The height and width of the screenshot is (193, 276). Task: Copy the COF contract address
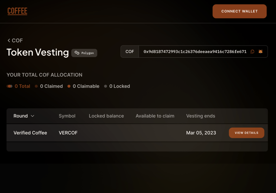click(x=252, y=51)
